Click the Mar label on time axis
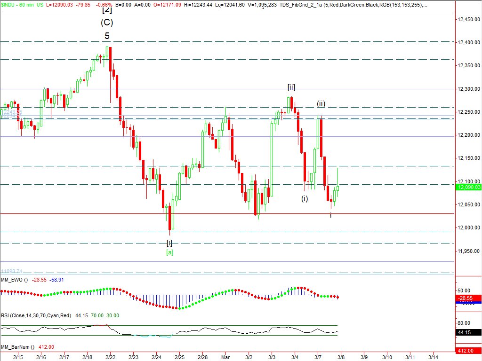The height and width of the screenshot is (361, 482). click(x=225, y=357)
